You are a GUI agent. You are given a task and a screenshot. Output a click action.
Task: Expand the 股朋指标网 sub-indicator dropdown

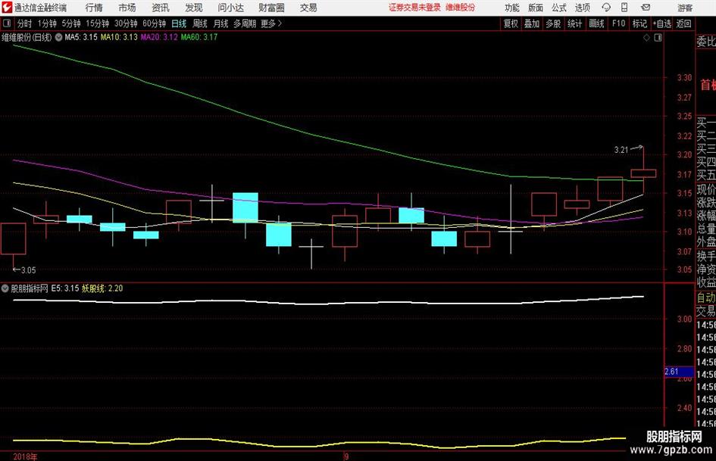(x=5, y=288)
